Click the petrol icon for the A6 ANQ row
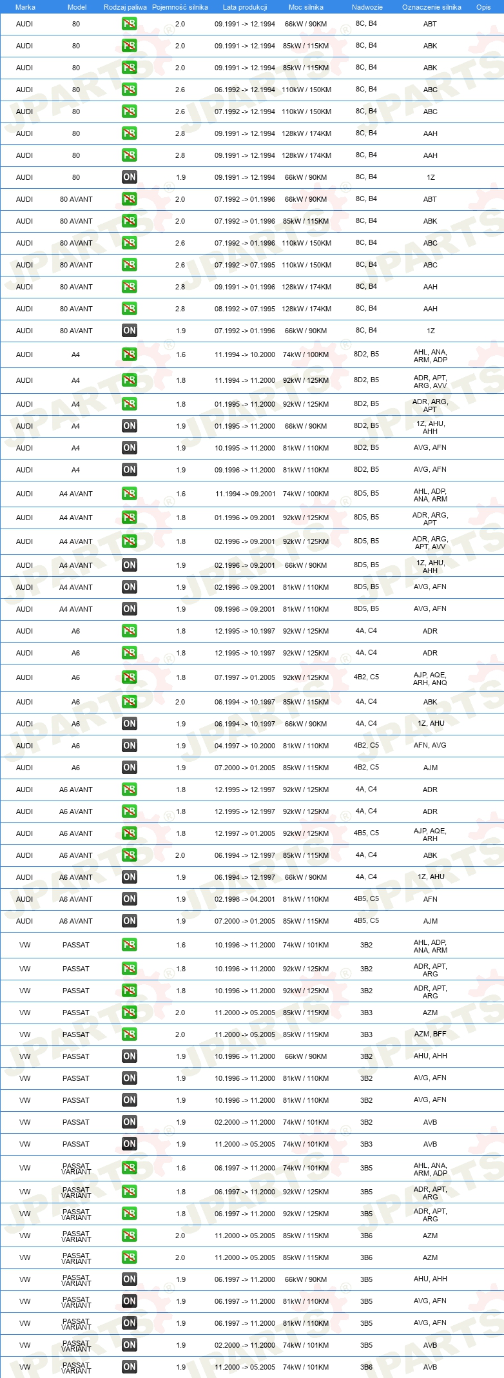The height and width of the screenshot is (1378, 504). point(130,677)
